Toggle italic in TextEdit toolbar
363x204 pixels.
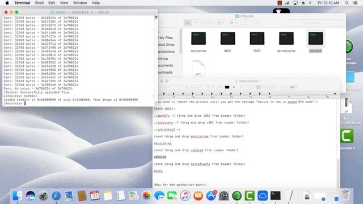click(x=246, y=87)
